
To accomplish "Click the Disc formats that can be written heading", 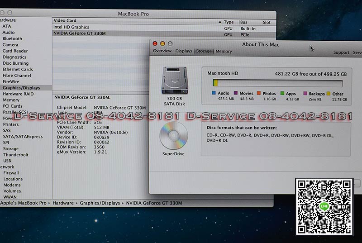I will tap(242, 128).
